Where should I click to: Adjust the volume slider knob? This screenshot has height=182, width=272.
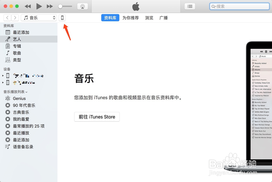60,7
